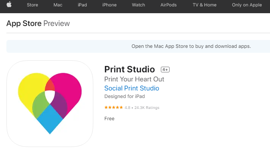Click the Open the Mac App Store banner
The height and width of the screenshot is (150, 270).
click(x=138, y=46)
